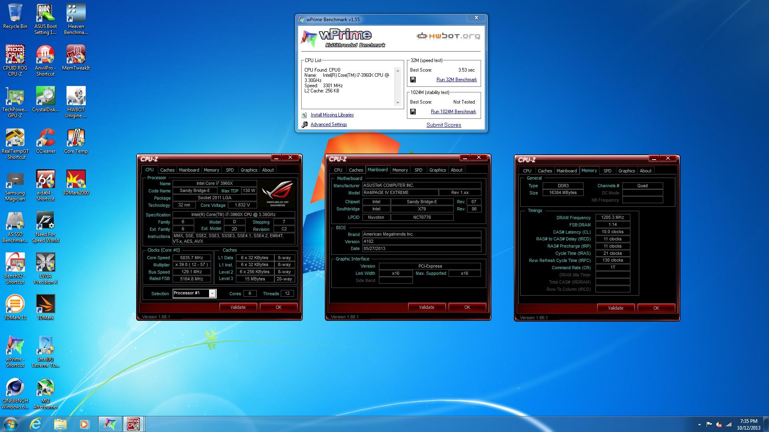Image resolution: width=769 pixels, height=432 pixels.
Task: Launch CrystalDisk desktop icon
Action: [x=45, y=99]
